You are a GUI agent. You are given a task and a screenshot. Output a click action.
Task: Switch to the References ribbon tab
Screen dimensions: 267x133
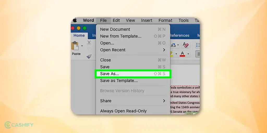pyautogui.click(x=179, y=35)
